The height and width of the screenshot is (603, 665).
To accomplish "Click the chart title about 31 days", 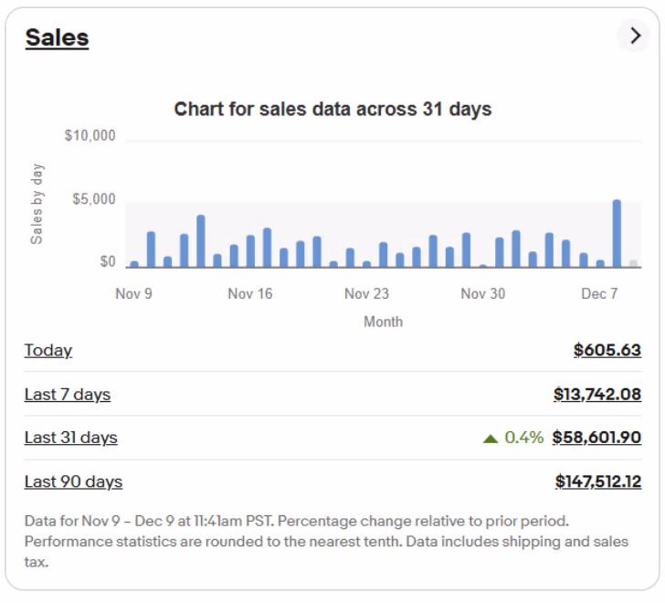I will (332, 110).
